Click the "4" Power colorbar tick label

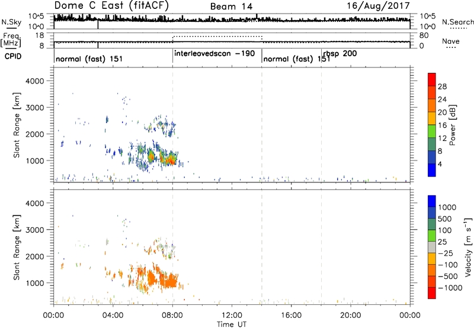pyautogui.click(x=440, y=164)
